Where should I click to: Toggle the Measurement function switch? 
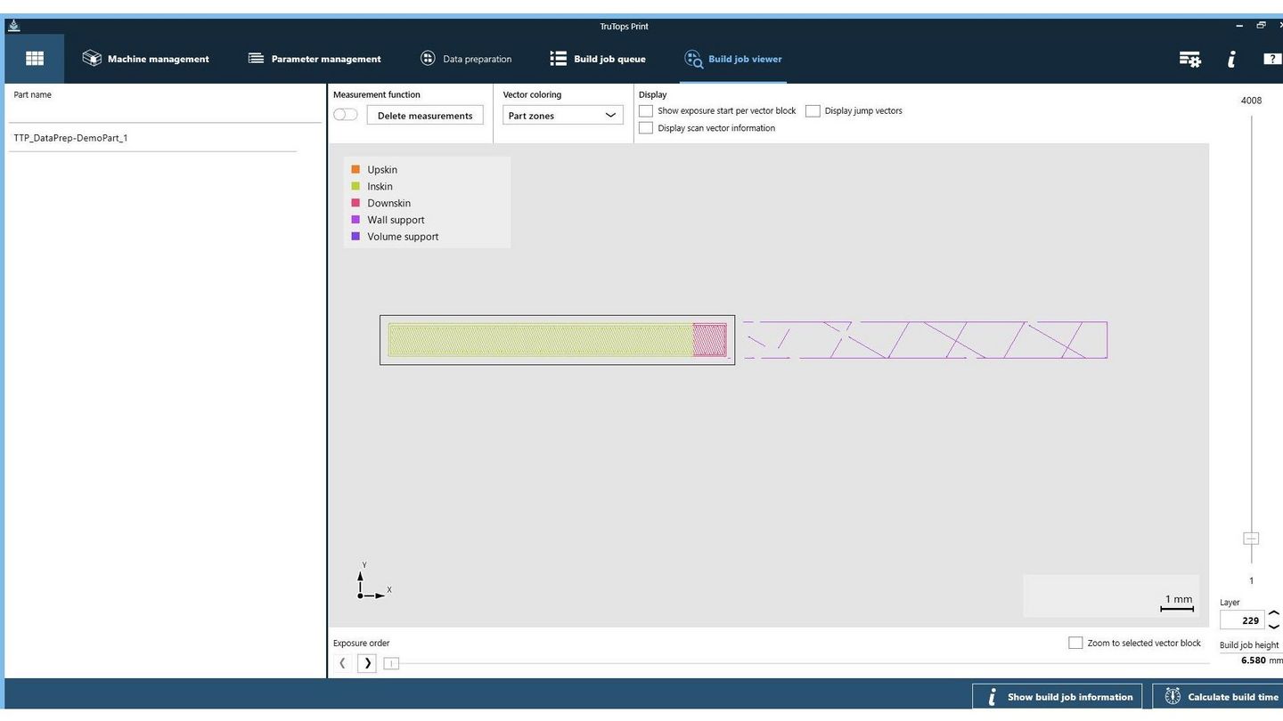click(345, 115)
